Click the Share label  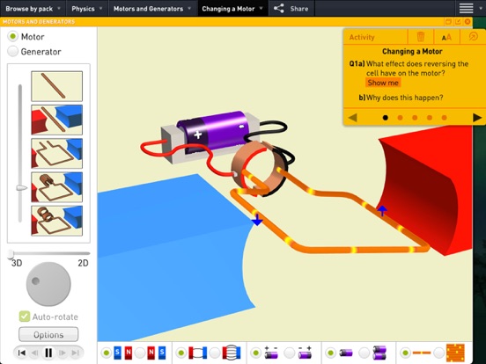coord(299,9)
